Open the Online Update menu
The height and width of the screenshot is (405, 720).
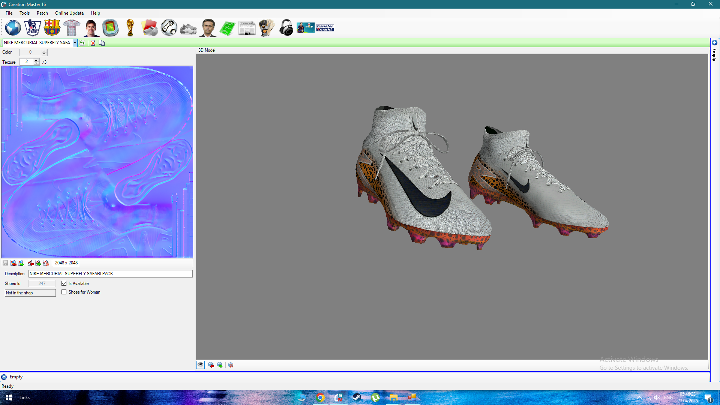coord(69,13)
